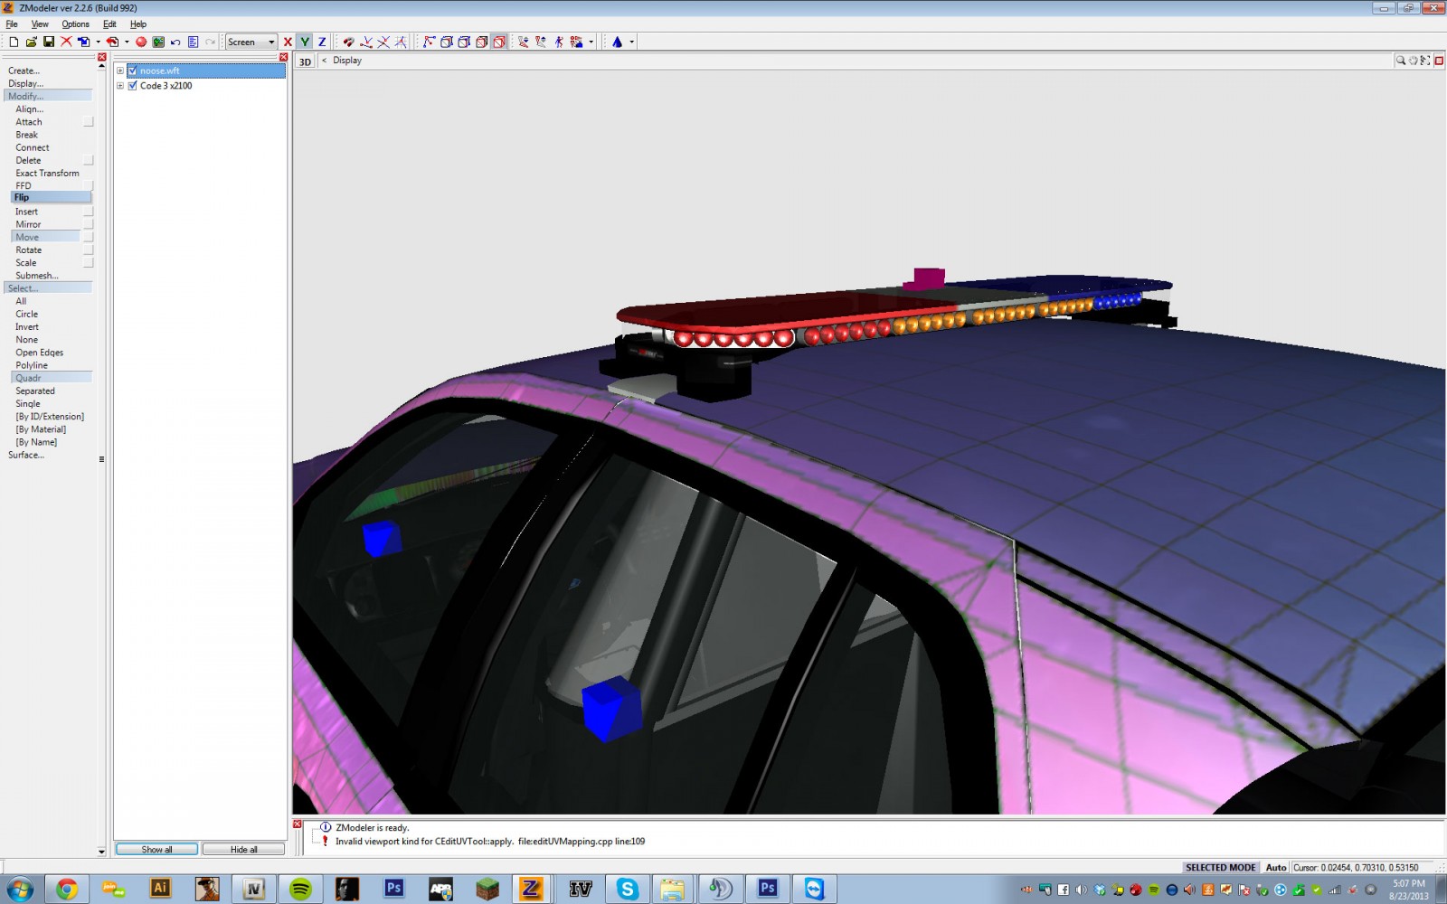
Task: Uncheck the noose.wft visibility checkbox
Action: click(x=133, y=71)
